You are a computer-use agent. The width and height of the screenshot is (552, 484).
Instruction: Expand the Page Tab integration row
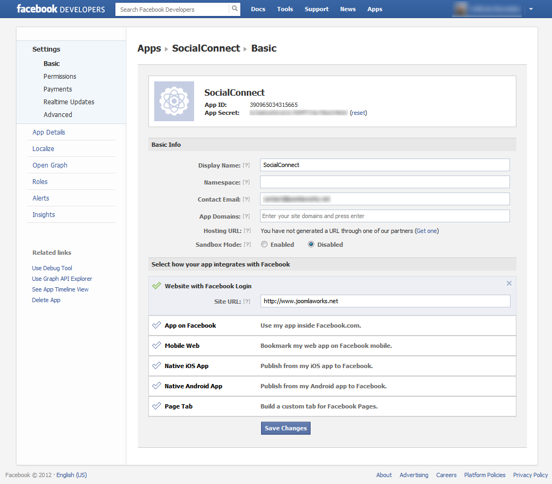pyautogui.click(x=332, y=406)
